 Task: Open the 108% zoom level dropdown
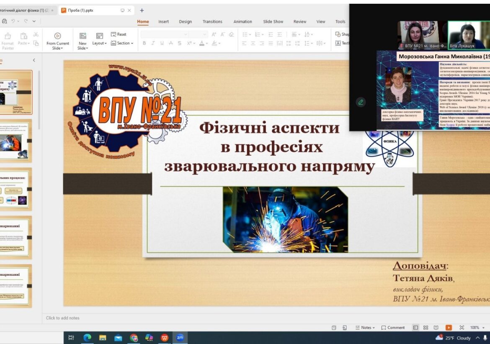(x=477, y=328)
